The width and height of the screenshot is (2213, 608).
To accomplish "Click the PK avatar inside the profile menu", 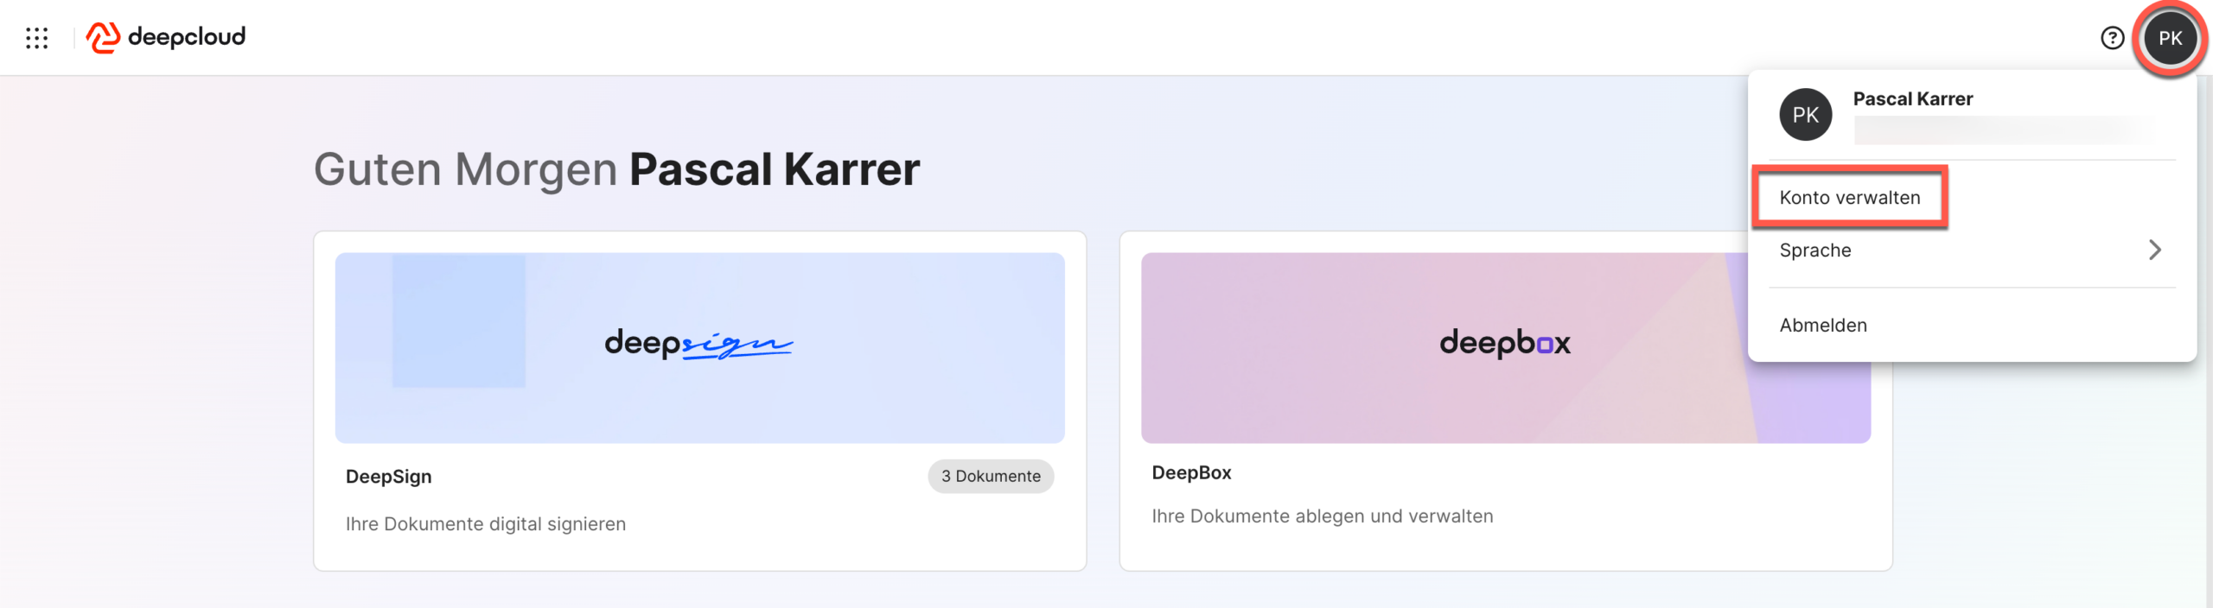I will tap(1805, 115).
